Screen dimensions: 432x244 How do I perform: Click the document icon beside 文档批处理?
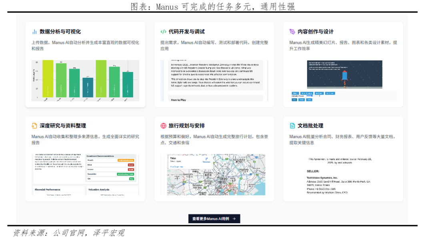292,126
